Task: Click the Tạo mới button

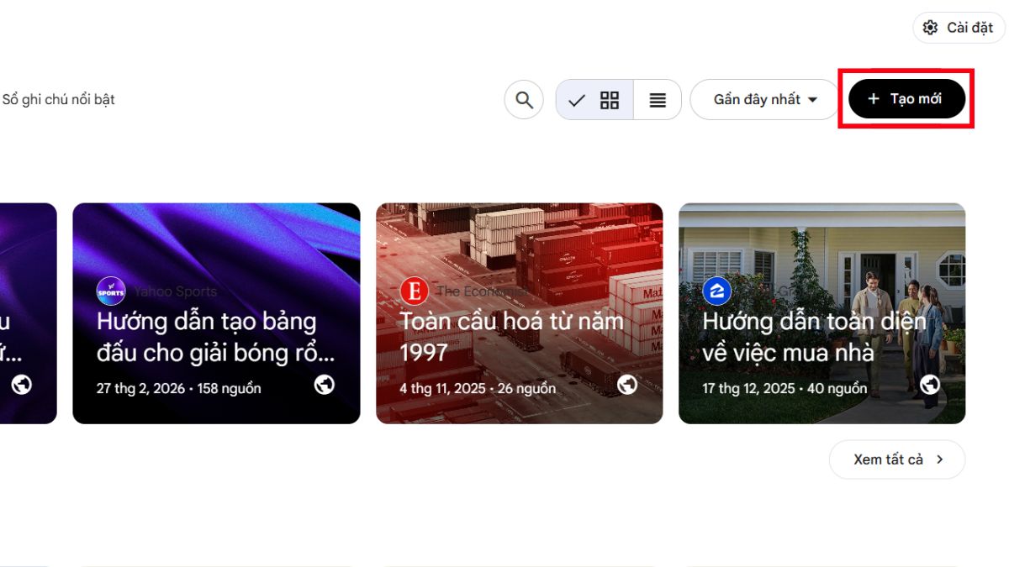Action: [906, 98]
